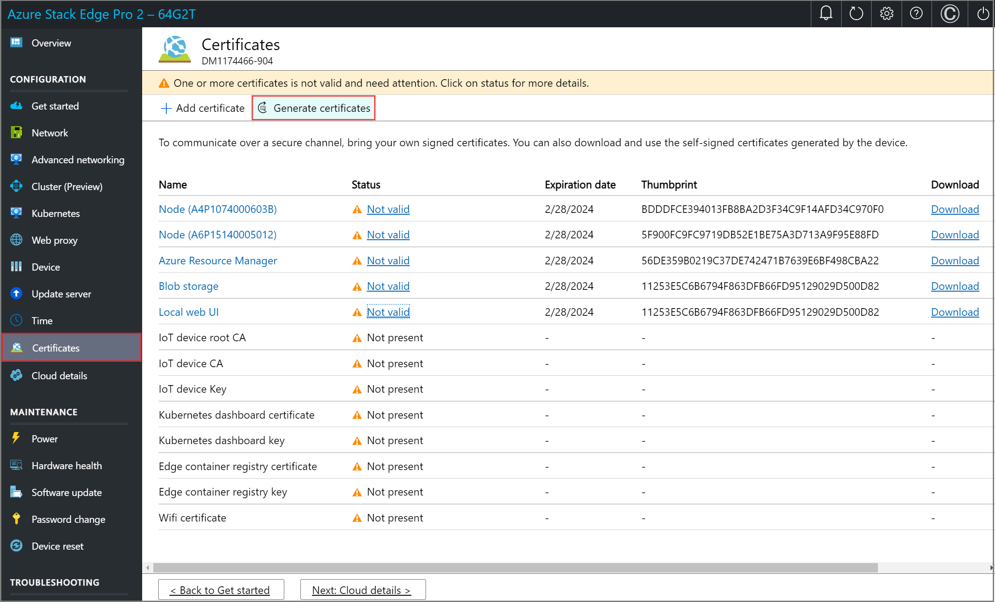Click Add certificate button
The image size is (995, 602).
point(202,108)
